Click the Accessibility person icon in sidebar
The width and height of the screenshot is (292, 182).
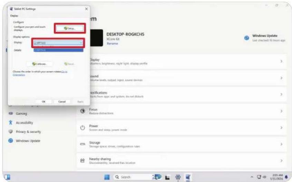pos(11,122)
